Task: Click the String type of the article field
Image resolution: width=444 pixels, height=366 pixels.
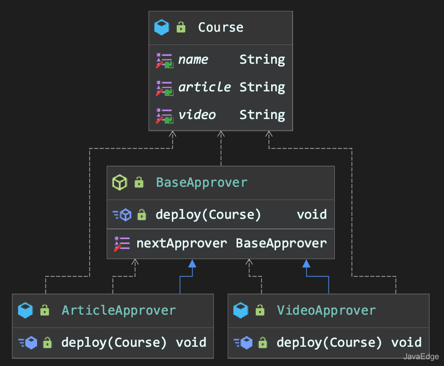Action: [x=262, y=87]
